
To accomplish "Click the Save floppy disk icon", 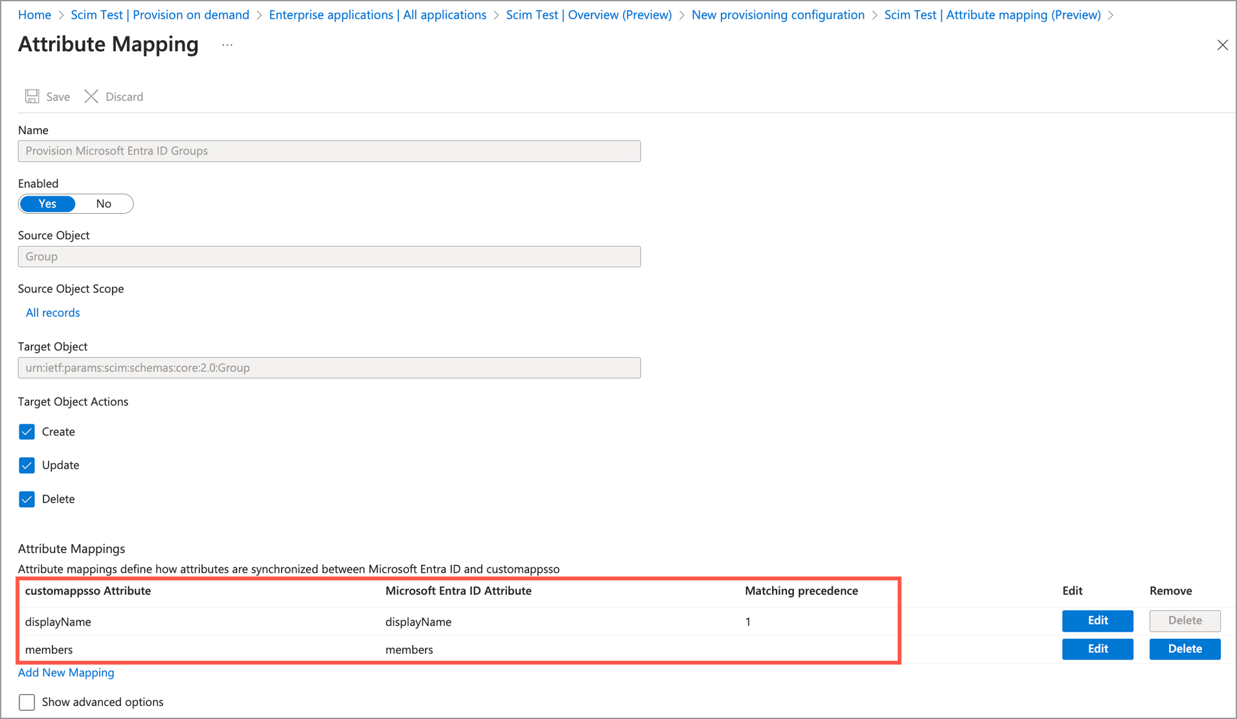I will point(32,97).
